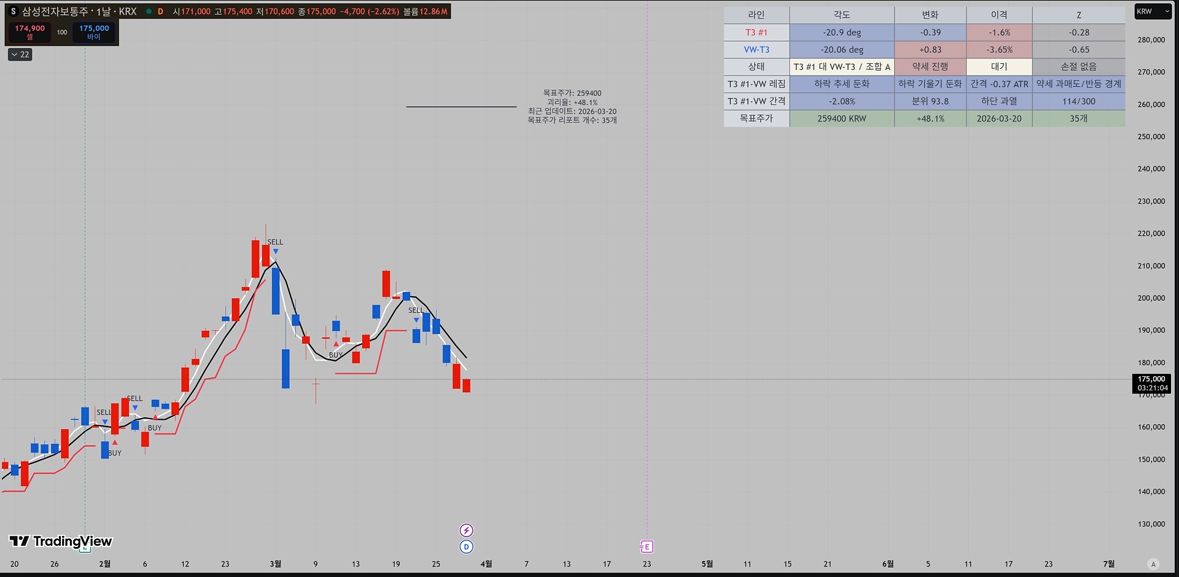Click the '약세 진행' status cell
This screenshot has width=1179, height=577.
(930, 67)
